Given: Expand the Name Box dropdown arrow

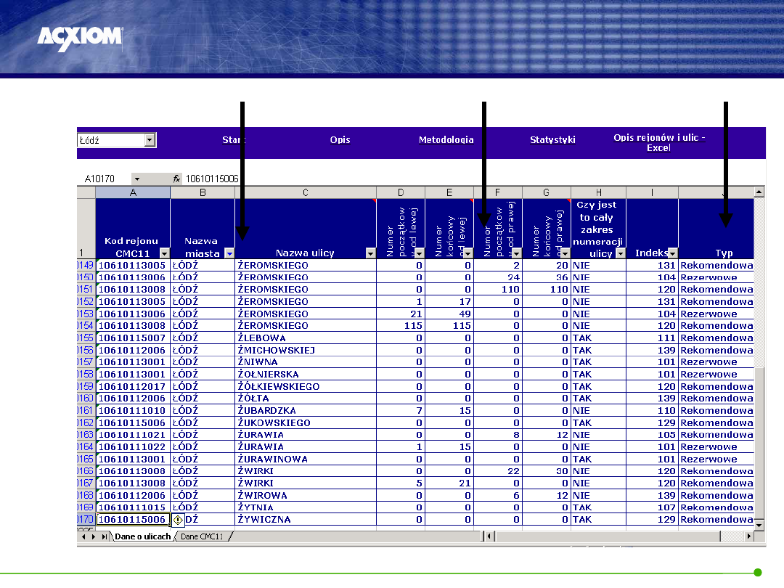Looking at the screenshot, I should pos(136,179).
